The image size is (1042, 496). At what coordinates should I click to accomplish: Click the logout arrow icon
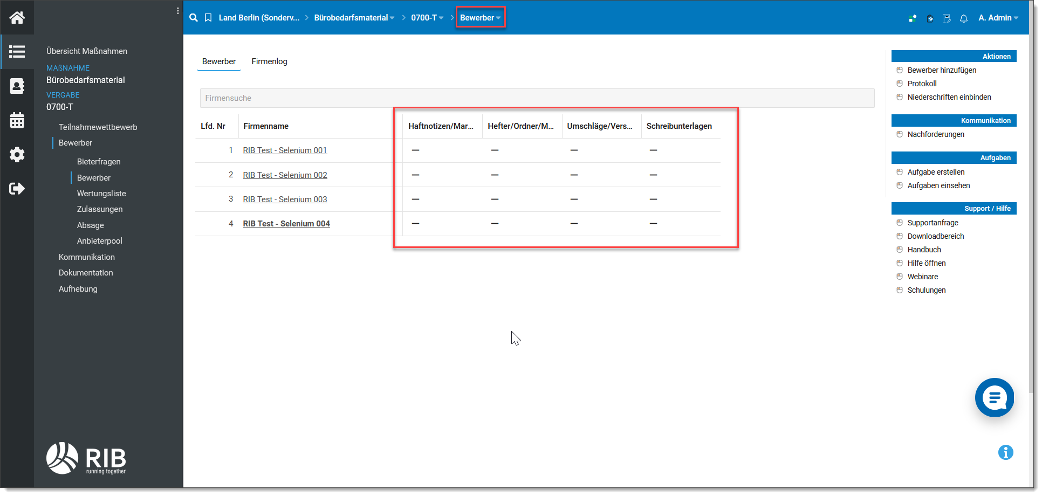click(17, 189)
